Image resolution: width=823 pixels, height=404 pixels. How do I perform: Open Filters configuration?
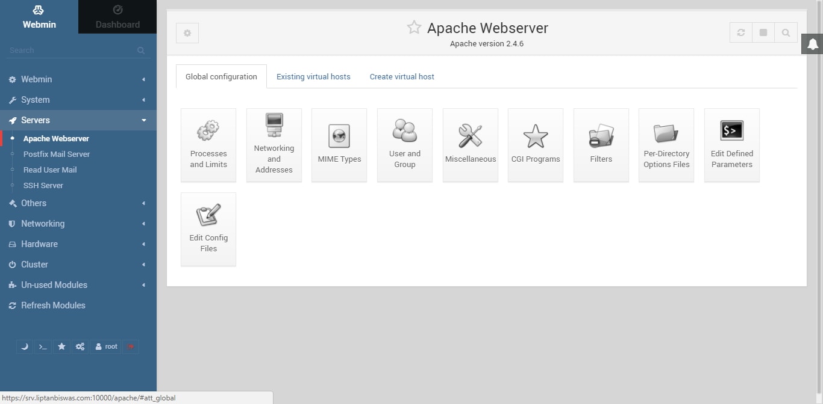pos(601,145)
